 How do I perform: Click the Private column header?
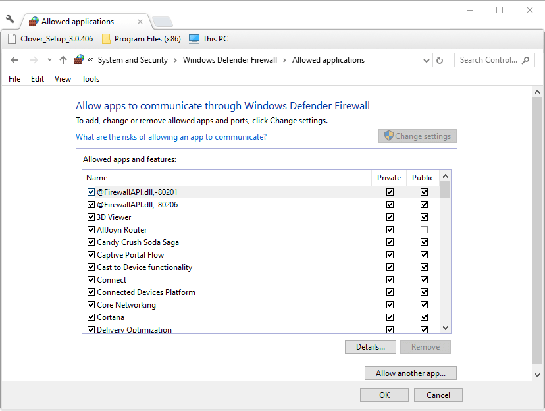(389, 178)
